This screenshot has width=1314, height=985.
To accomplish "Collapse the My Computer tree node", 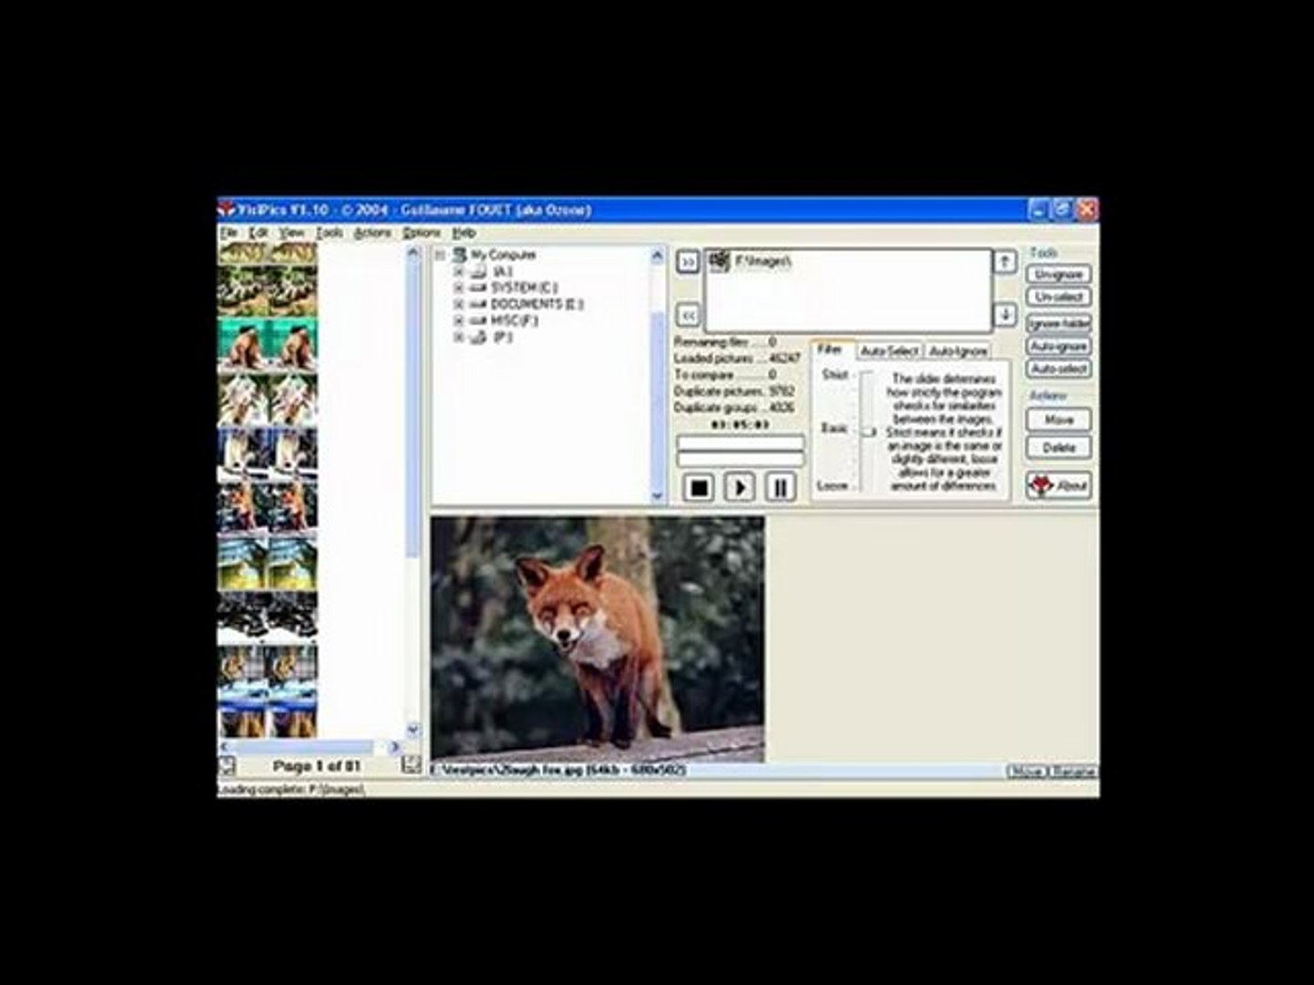I will point(440,255).
